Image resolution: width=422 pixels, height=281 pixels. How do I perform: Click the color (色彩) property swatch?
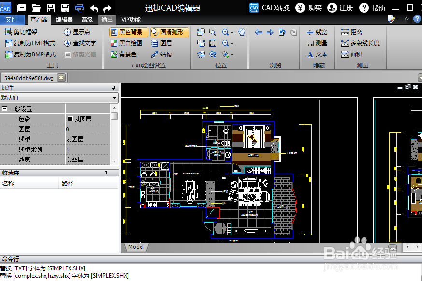point(70,119)
